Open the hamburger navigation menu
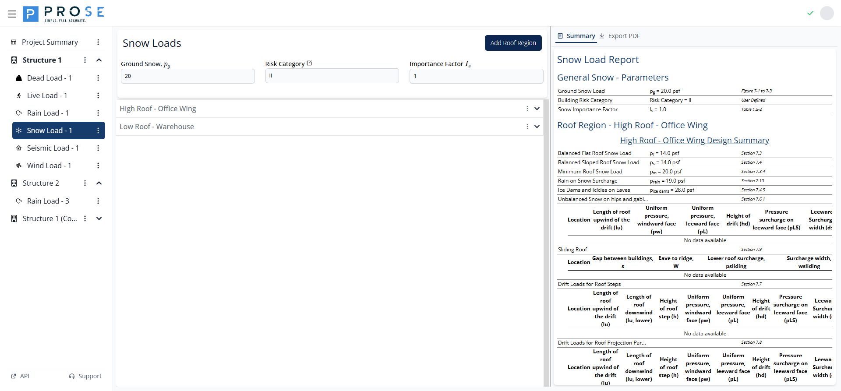841x391 pixels. point(12,14)
